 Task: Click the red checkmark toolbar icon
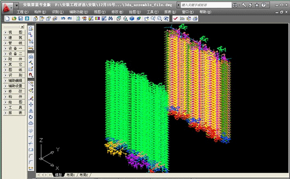coord(175,18)
